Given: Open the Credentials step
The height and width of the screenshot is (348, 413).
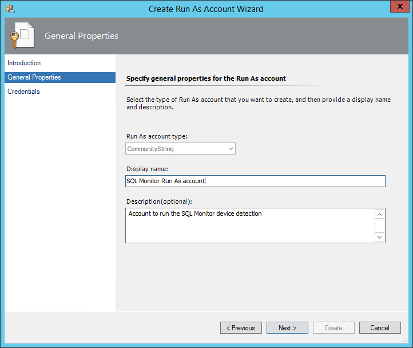Looking at the screenshot, I should pos(23,92).
